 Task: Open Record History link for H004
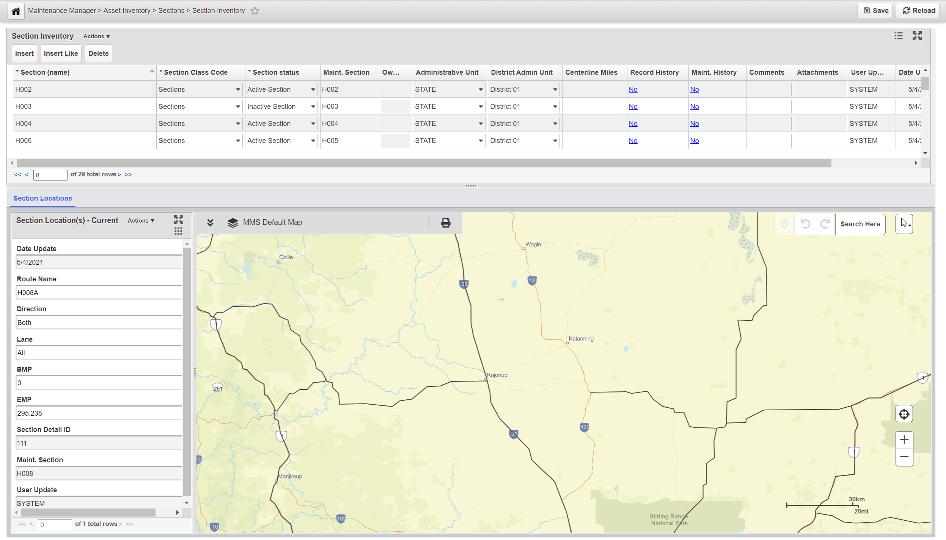coord(633,124)
